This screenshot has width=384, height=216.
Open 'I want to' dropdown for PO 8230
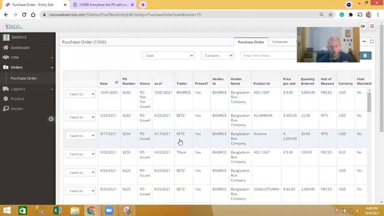[x=80, y=154]
